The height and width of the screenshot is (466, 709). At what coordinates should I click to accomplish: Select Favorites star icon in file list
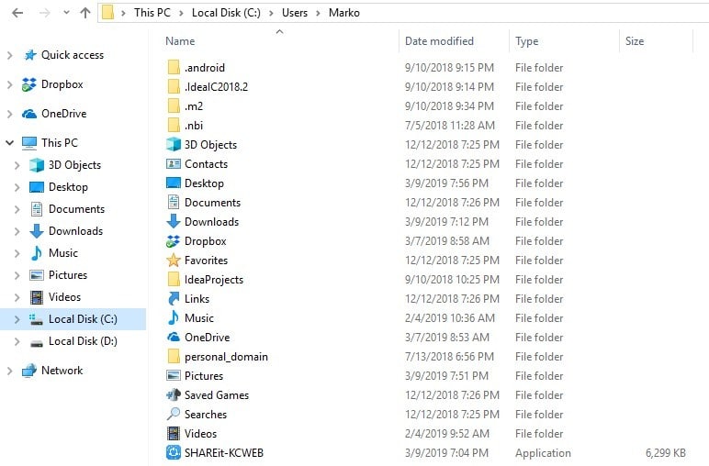tap(174, 261)
